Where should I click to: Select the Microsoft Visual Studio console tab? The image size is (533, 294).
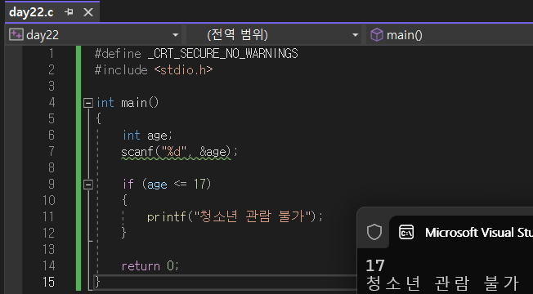(461, 233)
